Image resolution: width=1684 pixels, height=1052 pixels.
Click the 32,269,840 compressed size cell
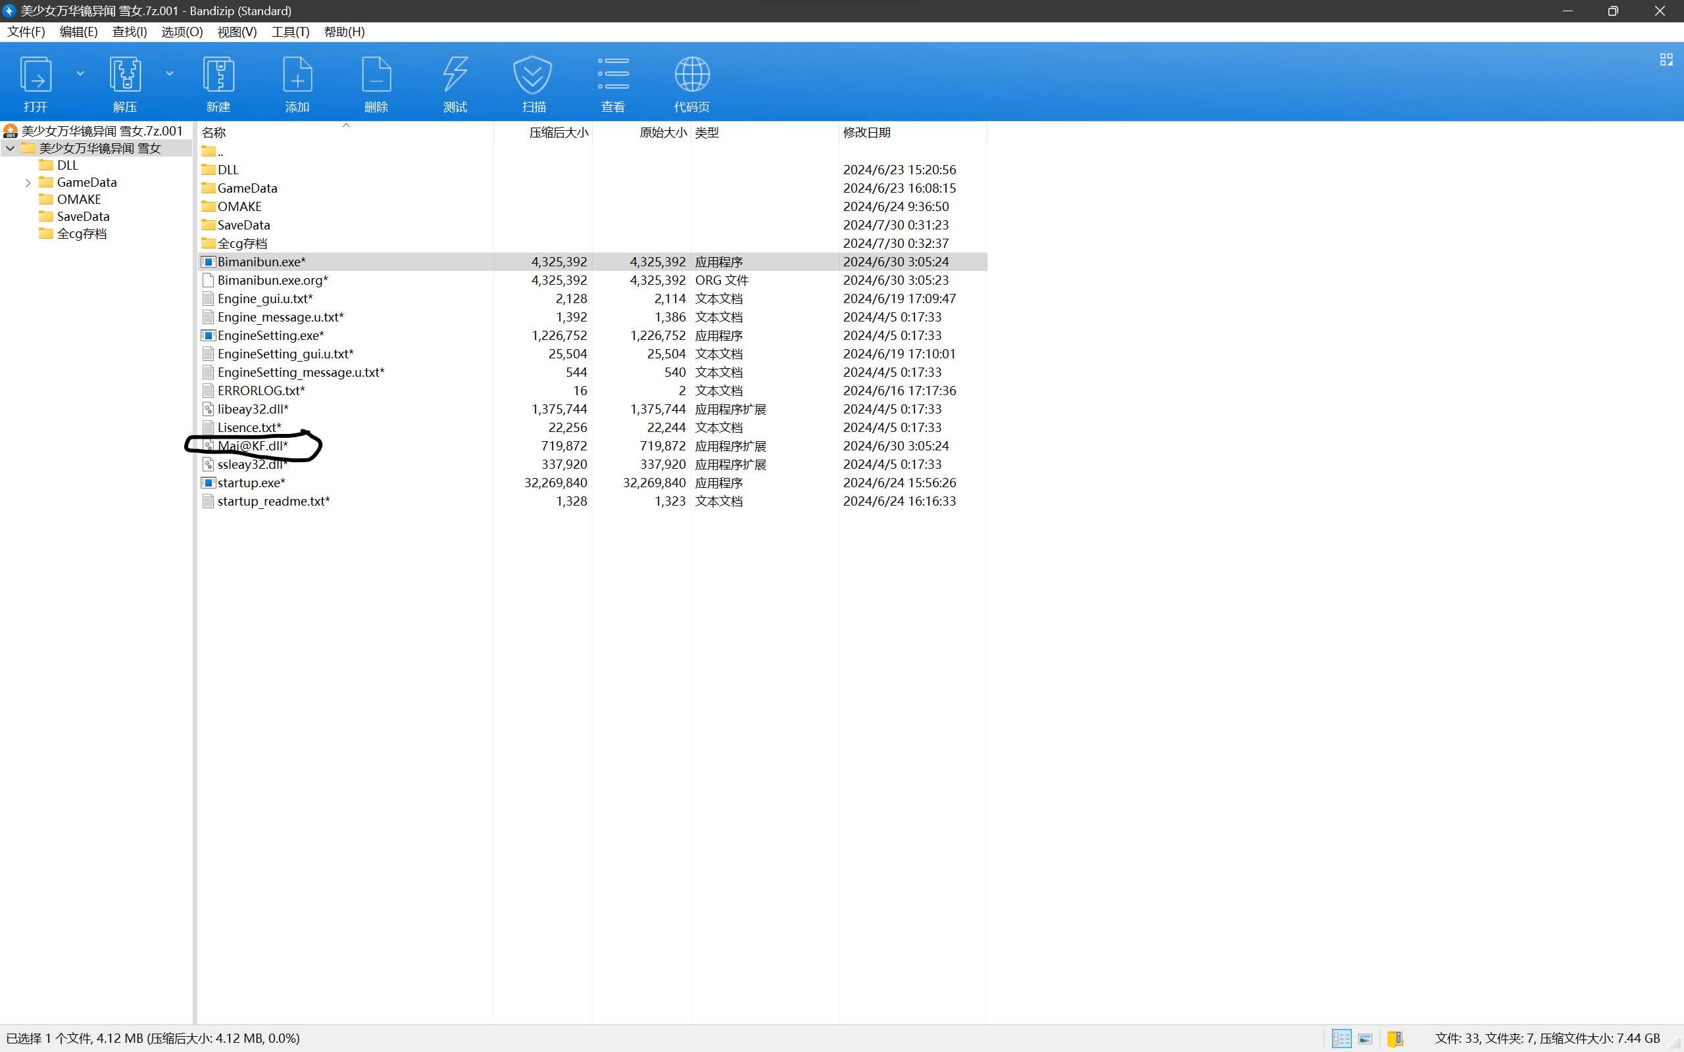click(x=555, y=483)
